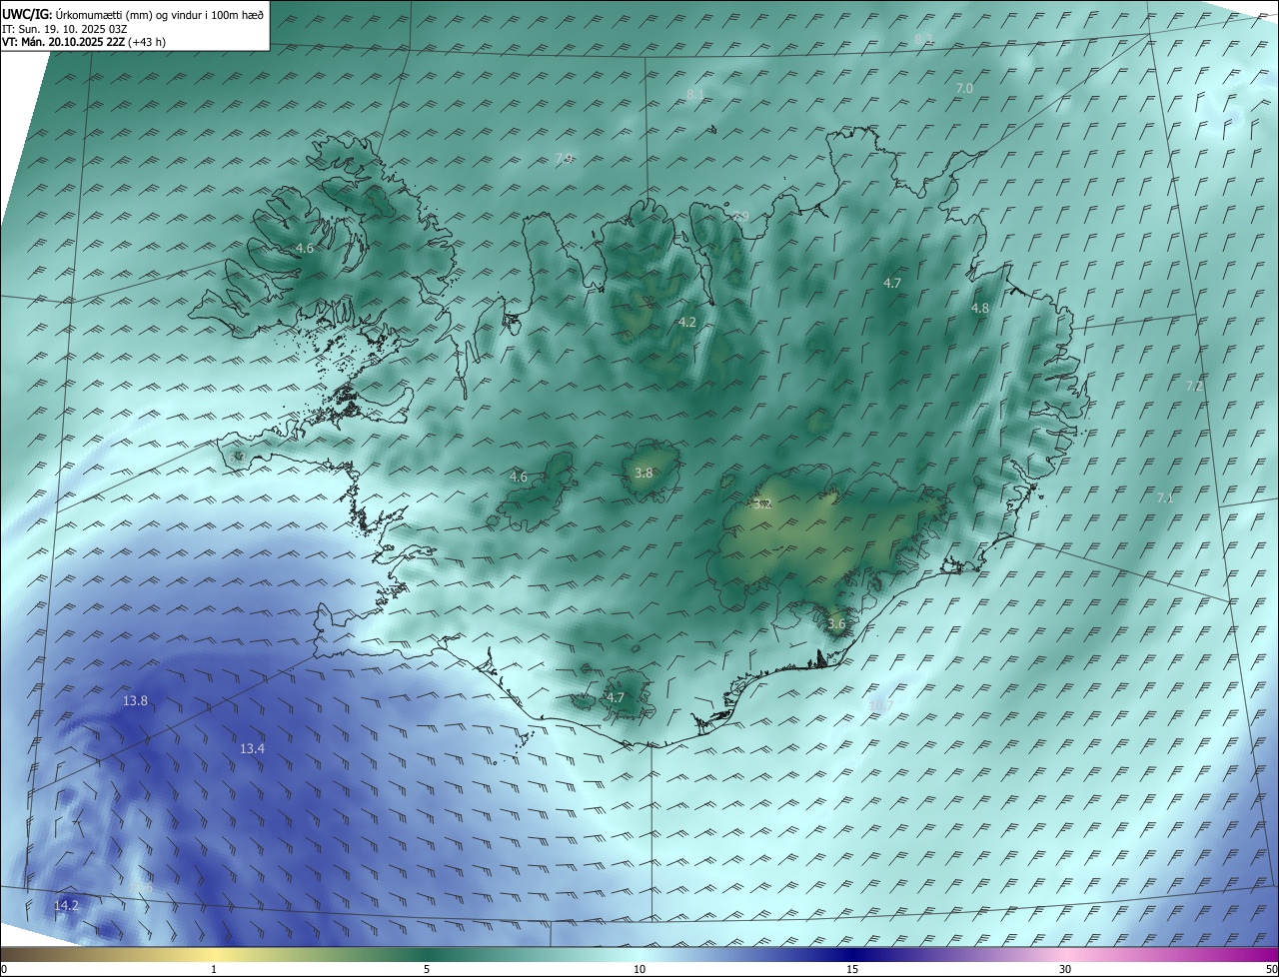Select the 2.9 value label
This screenshot has width=1279, height=977.
(x=739, y=217)
